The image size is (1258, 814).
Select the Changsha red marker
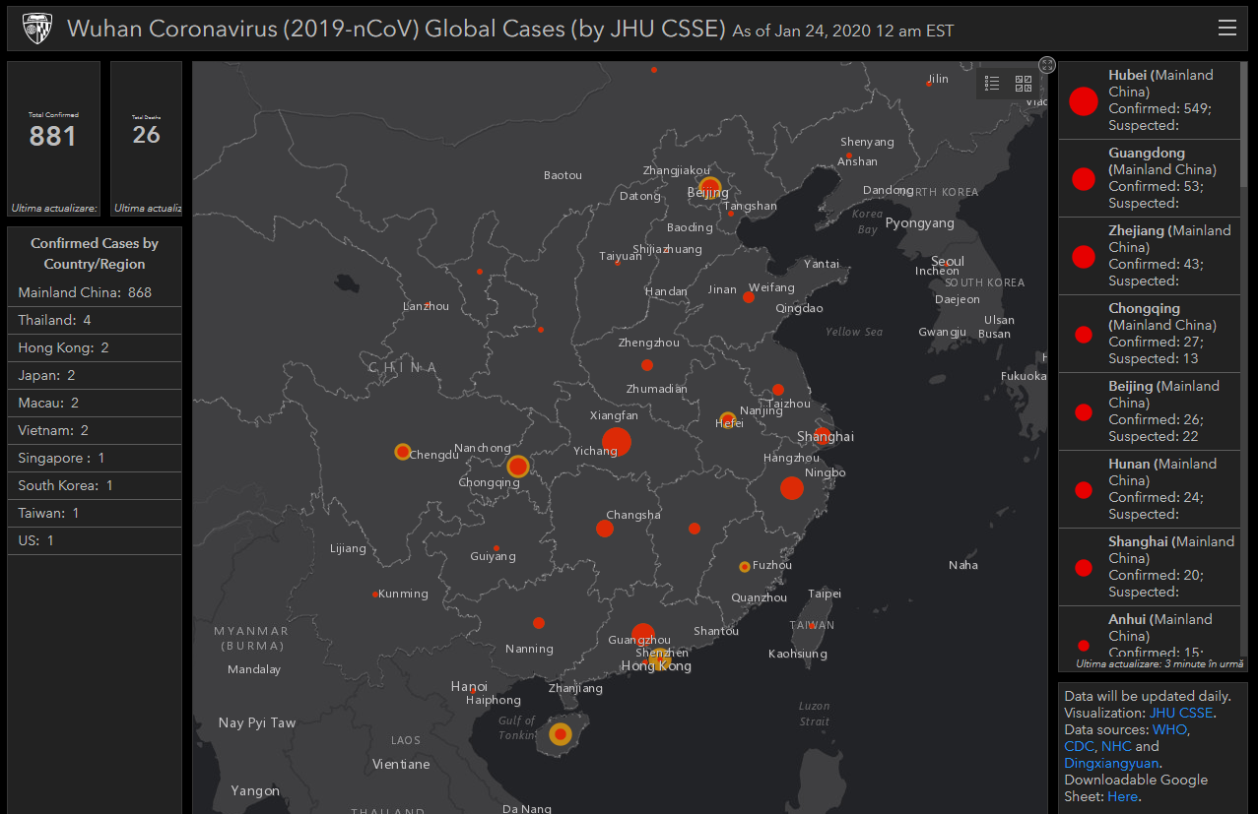pyautogui.click(x=605, y=529)
